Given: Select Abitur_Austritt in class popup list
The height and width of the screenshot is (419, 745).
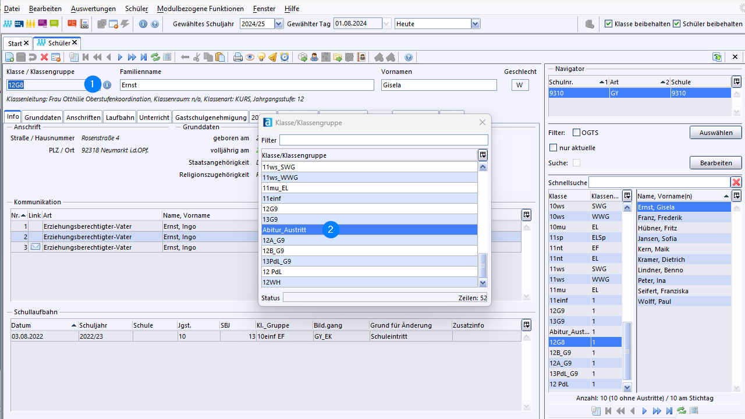Looking at the screenshot, I should point(369,230).
